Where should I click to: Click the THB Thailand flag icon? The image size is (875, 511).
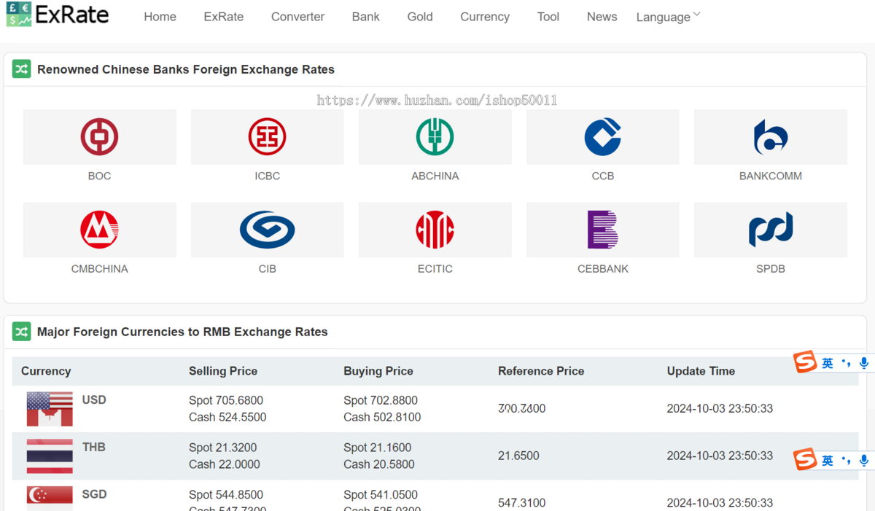[50, 456]
